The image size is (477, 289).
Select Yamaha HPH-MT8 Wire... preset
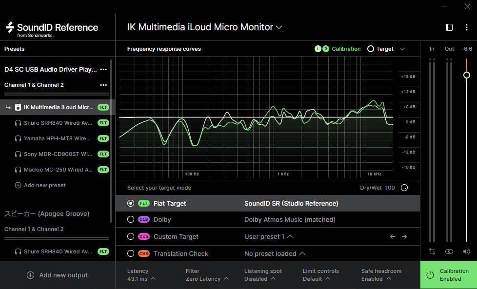[58, 138]
